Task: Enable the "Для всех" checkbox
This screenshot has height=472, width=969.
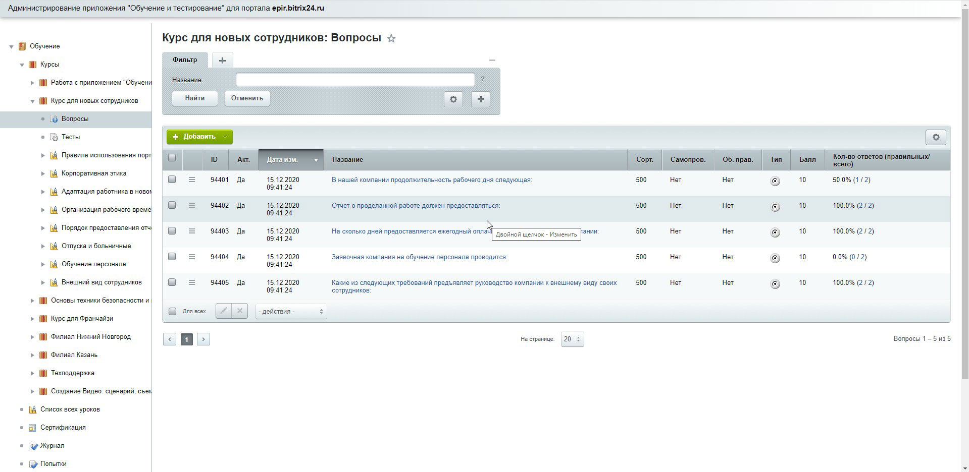Action: click(x=172, y=311)
